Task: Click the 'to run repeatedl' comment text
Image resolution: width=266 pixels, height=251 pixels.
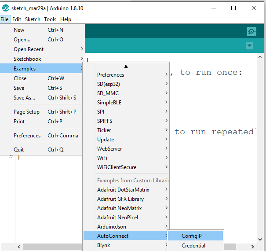Action: coord(215,132)
